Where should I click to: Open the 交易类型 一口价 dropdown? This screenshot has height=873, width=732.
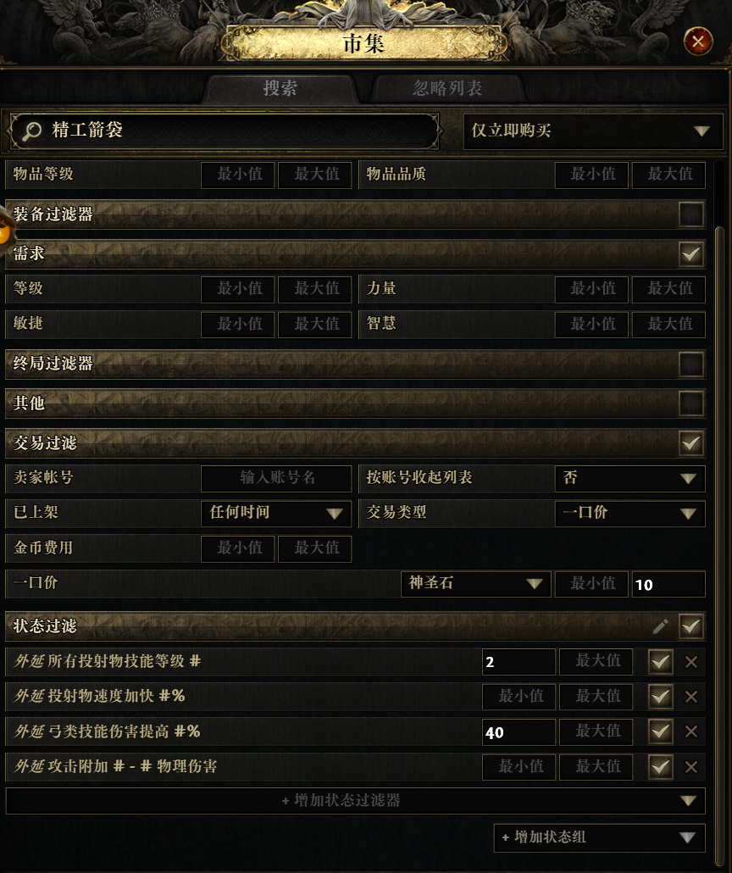coord(630,513)
